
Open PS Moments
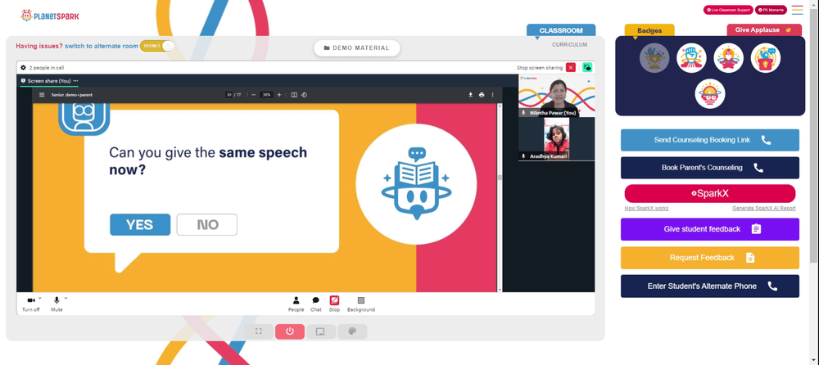point(771,10)
